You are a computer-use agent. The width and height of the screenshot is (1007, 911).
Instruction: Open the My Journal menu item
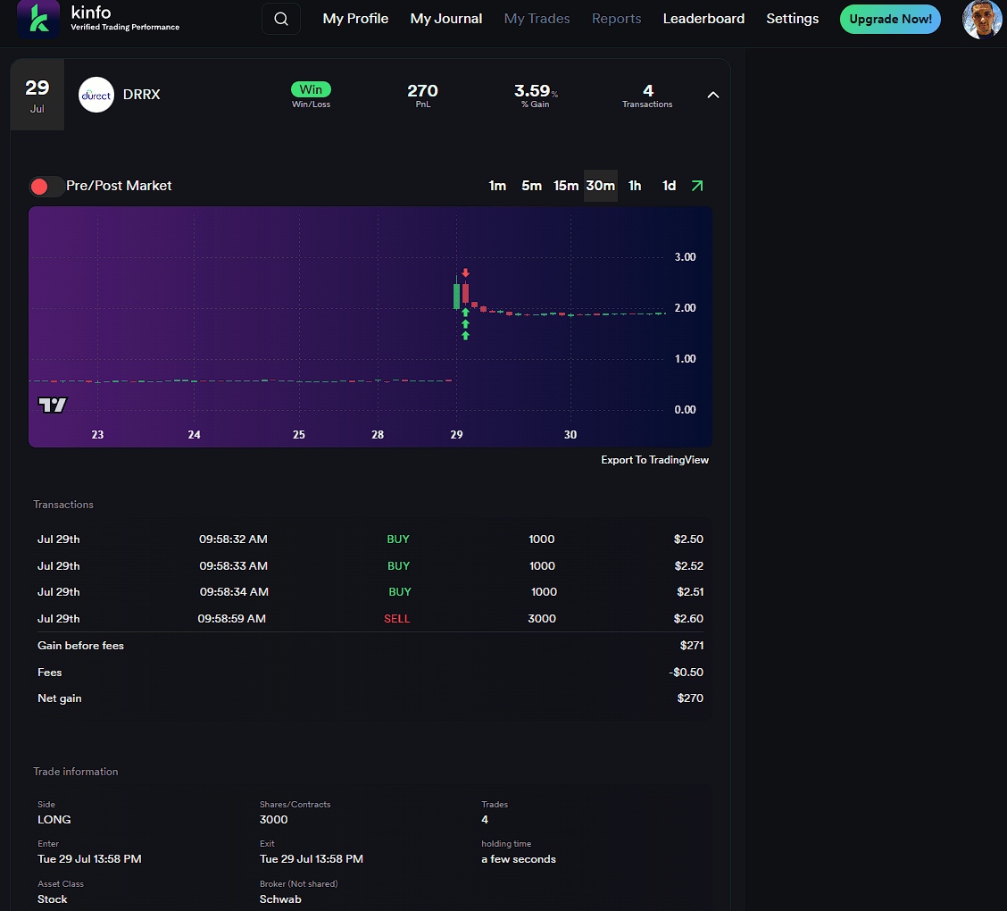[445, 19]
